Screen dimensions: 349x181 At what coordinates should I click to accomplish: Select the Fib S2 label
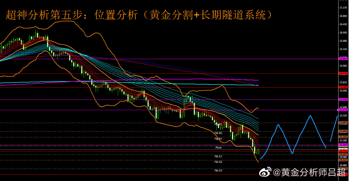pos(218,162)
